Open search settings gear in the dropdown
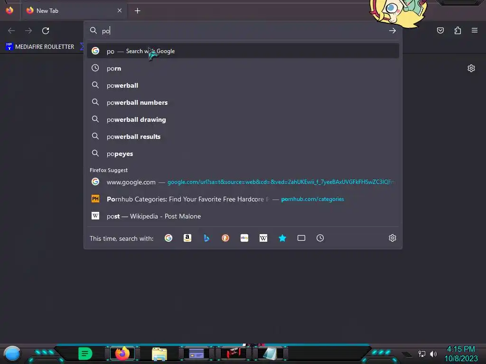 pos(393,238)
